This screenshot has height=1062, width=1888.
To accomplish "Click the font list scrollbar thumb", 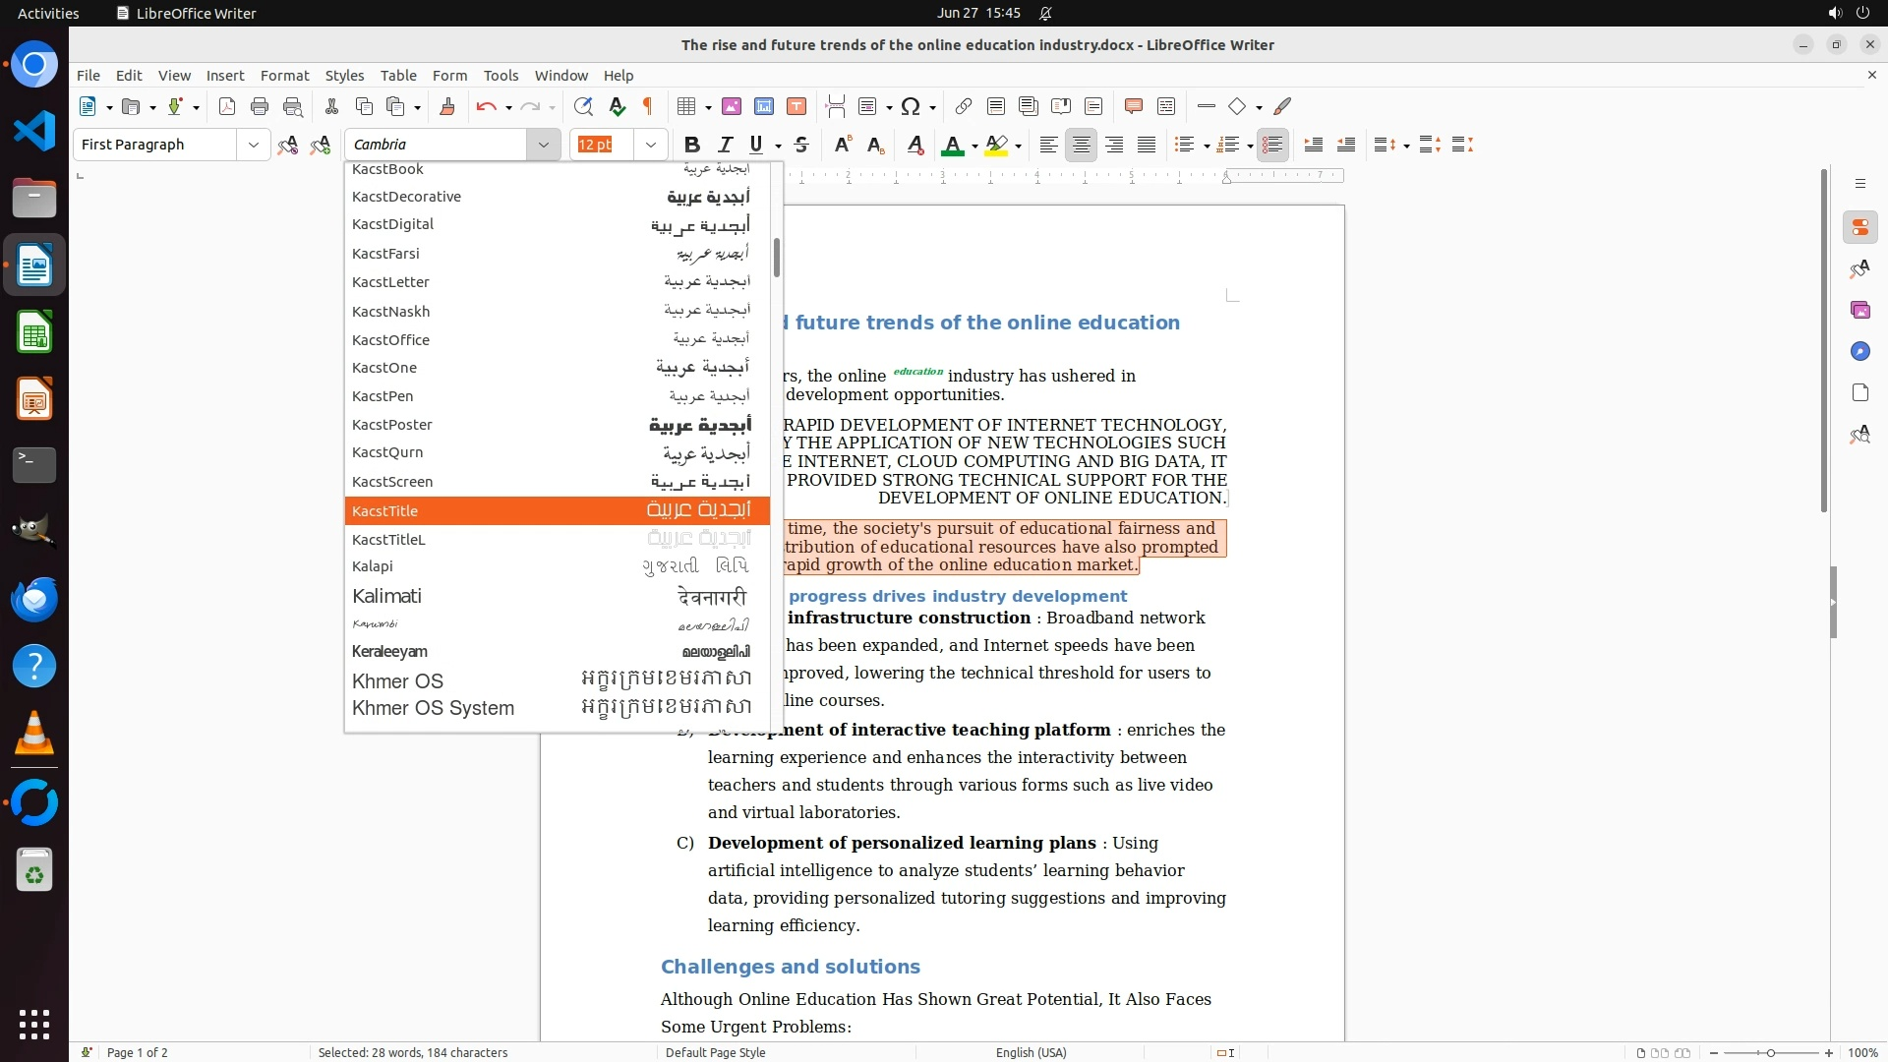I will click(777, 258).
